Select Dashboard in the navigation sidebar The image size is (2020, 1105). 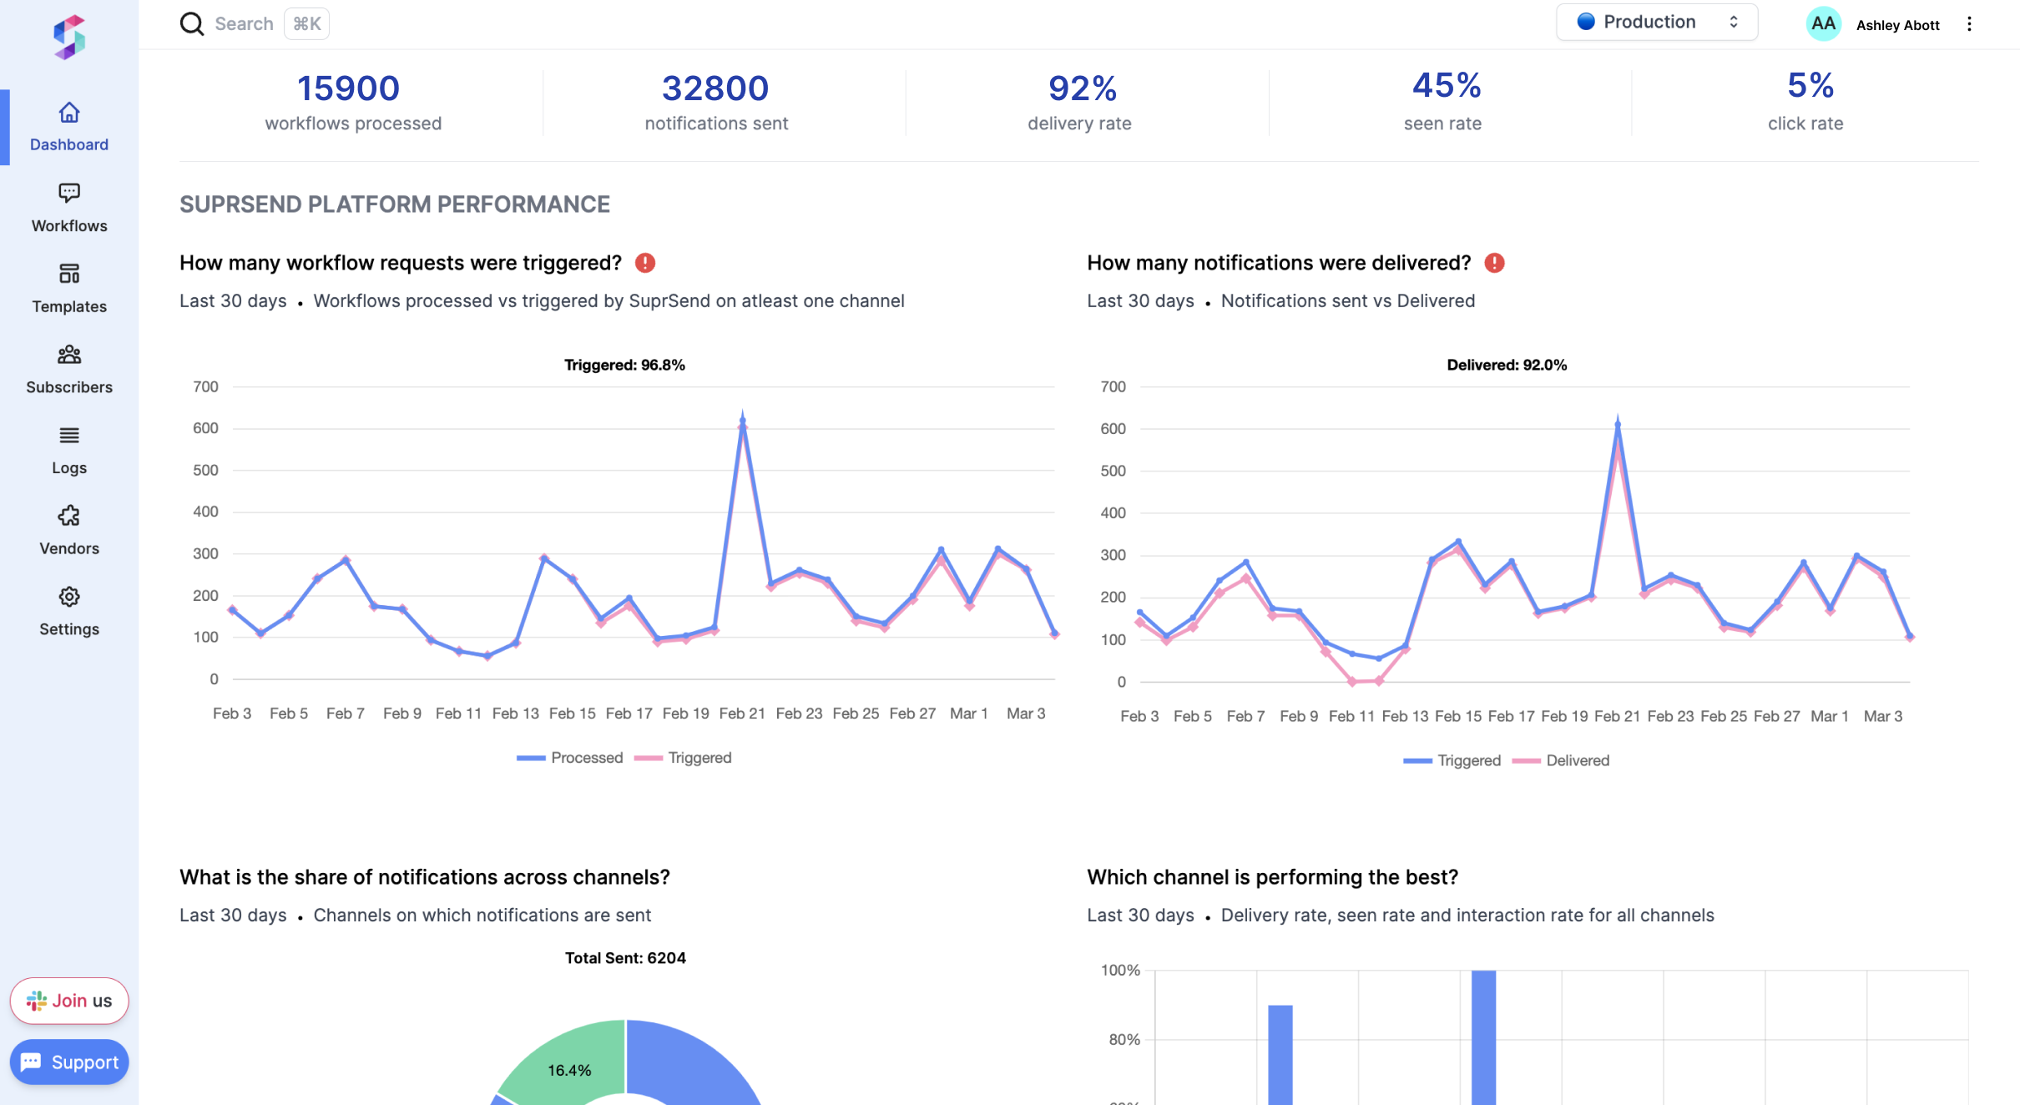point(68,127)
